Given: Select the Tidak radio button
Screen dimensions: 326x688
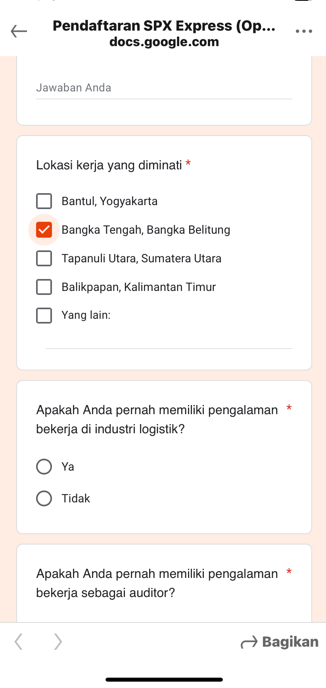Looking at the screenshot, I should [44, 498].
